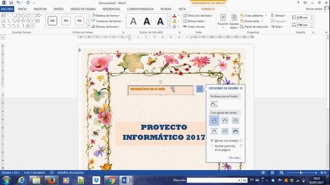Open the text fill color red A
Viewport: 330px width, 185px height.
(174, 16)
